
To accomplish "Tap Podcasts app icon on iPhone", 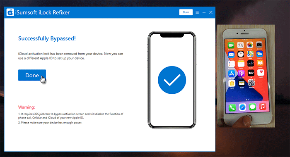I will click(242, 74).
